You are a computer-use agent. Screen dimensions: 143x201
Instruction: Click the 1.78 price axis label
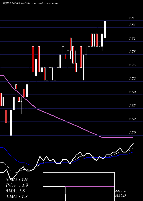click(132, 52)
